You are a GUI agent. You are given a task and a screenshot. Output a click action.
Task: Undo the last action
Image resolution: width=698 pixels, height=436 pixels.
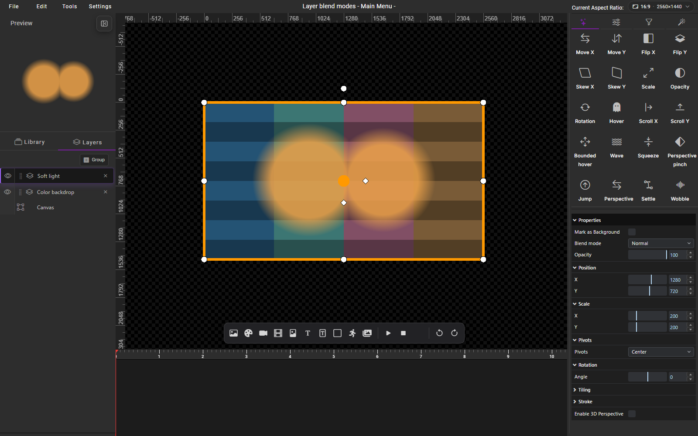(439, 333)
